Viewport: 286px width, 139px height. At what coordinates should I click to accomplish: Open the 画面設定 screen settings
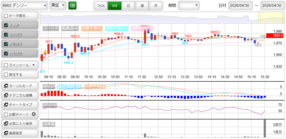(x=20, y=133)
